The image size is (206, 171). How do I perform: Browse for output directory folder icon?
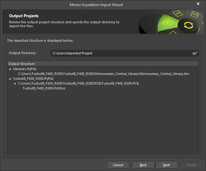tap(195, 53)
